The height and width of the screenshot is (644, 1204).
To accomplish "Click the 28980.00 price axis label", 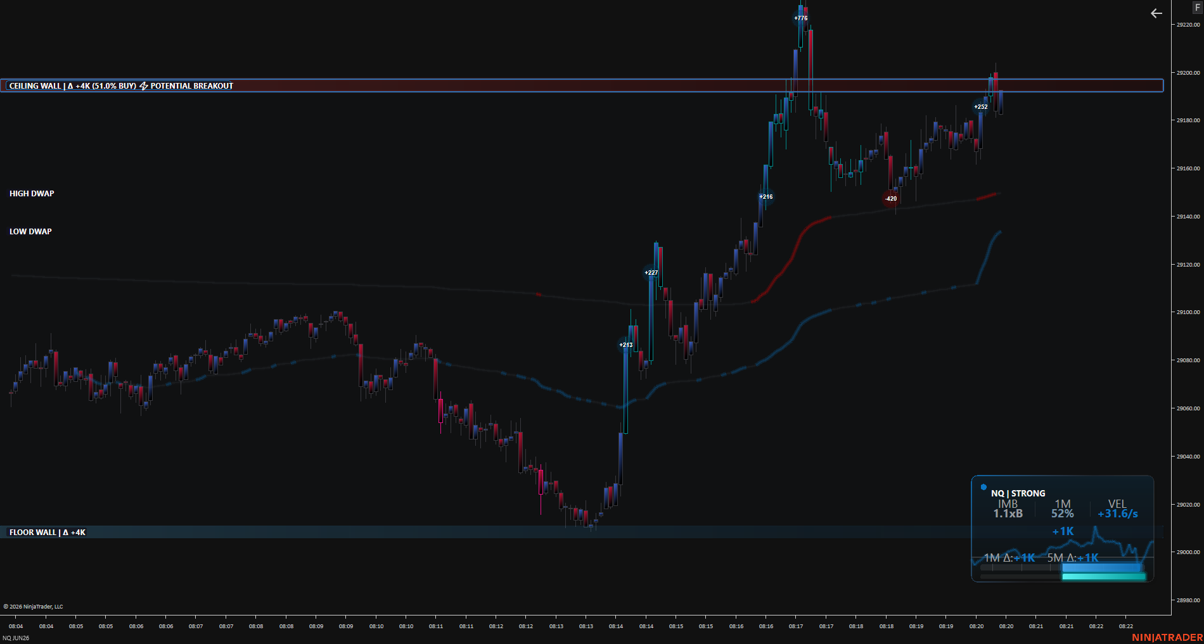I will tap(1188, 600).
